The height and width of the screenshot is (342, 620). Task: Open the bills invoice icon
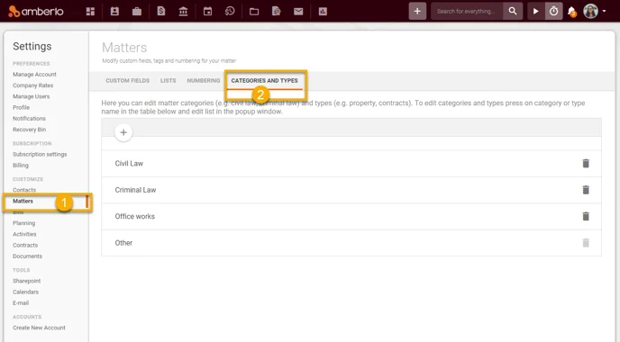[x=161, y=12]
